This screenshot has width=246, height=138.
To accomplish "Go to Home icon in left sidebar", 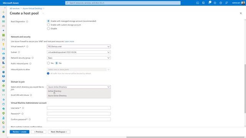I will [3, 17].
